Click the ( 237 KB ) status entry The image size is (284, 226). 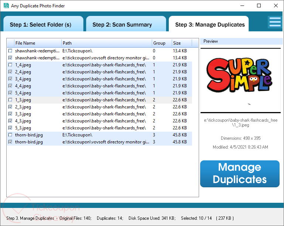tap(225, 218)
